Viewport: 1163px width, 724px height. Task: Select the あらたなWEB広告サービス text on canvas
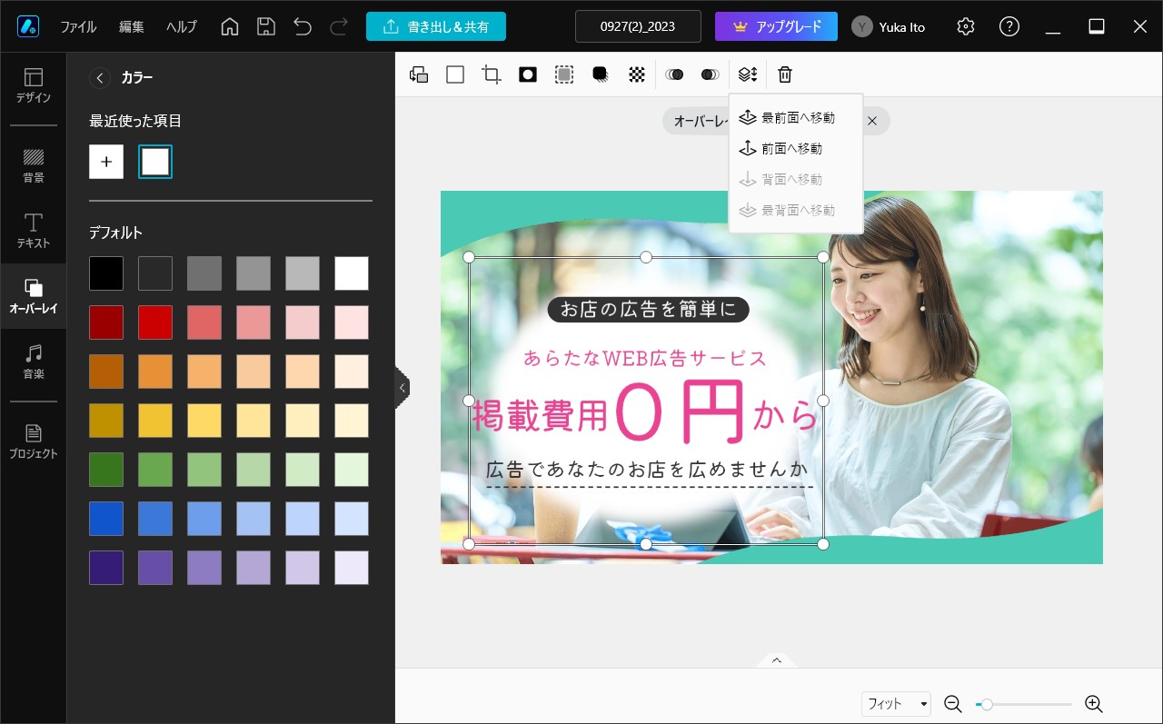(x=645, y=359)
